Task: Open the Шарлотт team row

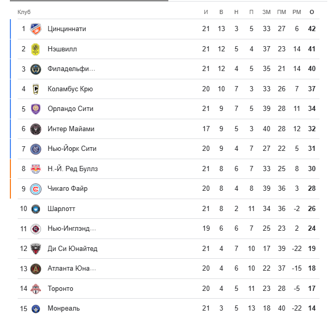Action: [x=168, y=209]
